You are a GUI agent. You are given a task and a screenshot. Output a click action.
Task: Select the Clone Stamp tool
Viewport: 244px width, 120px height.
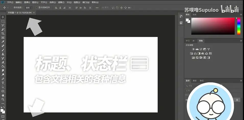[3, 54]
